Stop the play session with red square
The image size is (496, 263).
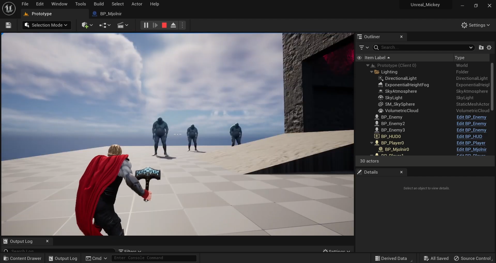pos(164,25)
